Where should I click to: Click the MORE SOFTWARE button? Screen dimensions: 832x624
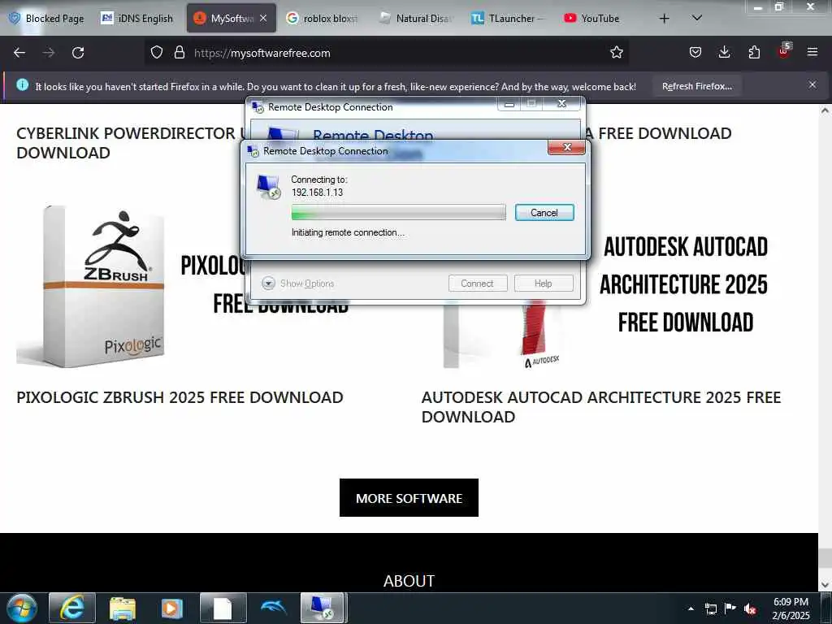tap(409, 498)
